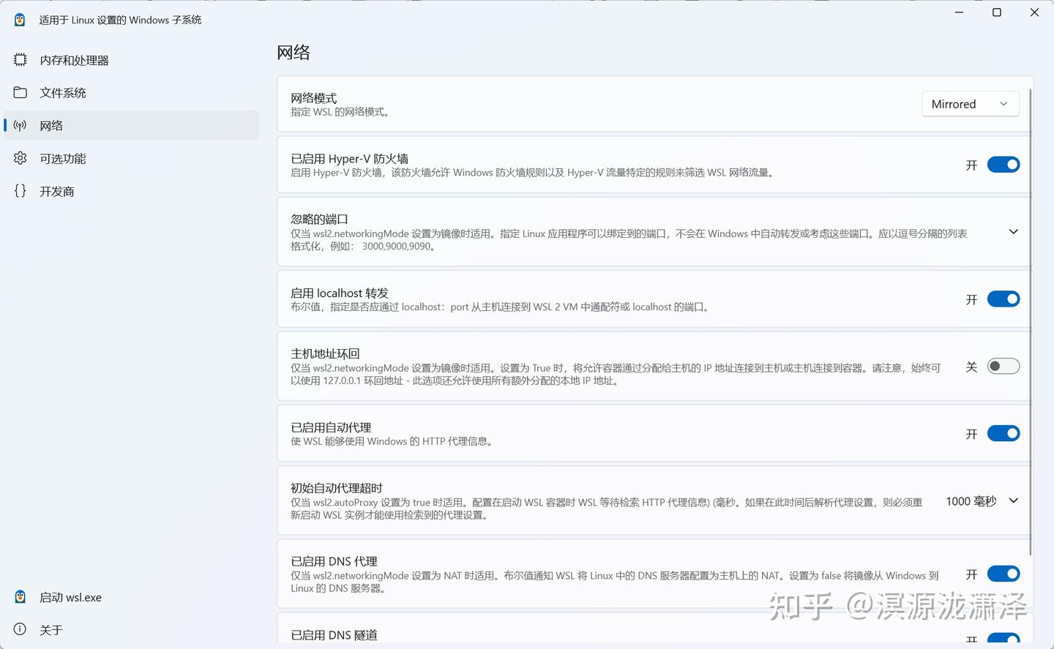
Task: Switch to the 网络 section
Action: point(51,125)
